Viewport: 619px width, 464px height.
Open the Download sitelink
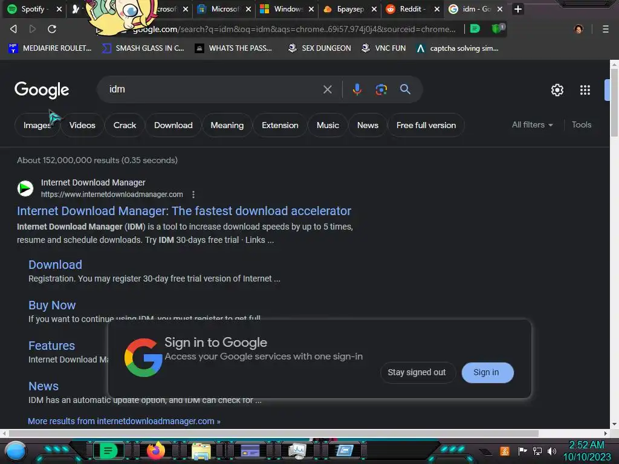(55, 265)
